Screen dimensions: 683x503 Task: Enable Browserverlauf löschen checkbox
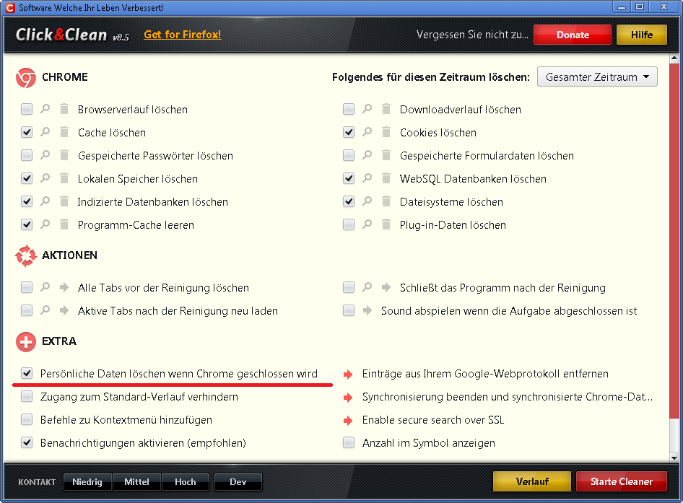pyautogui.click(x=27, y=109)
